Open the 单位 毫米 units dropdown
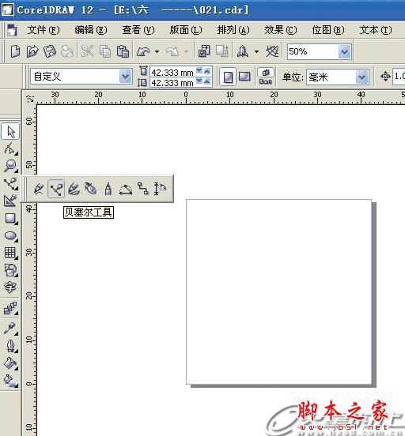The width and height of the screenshot is (405, 436). click(361, 77)
